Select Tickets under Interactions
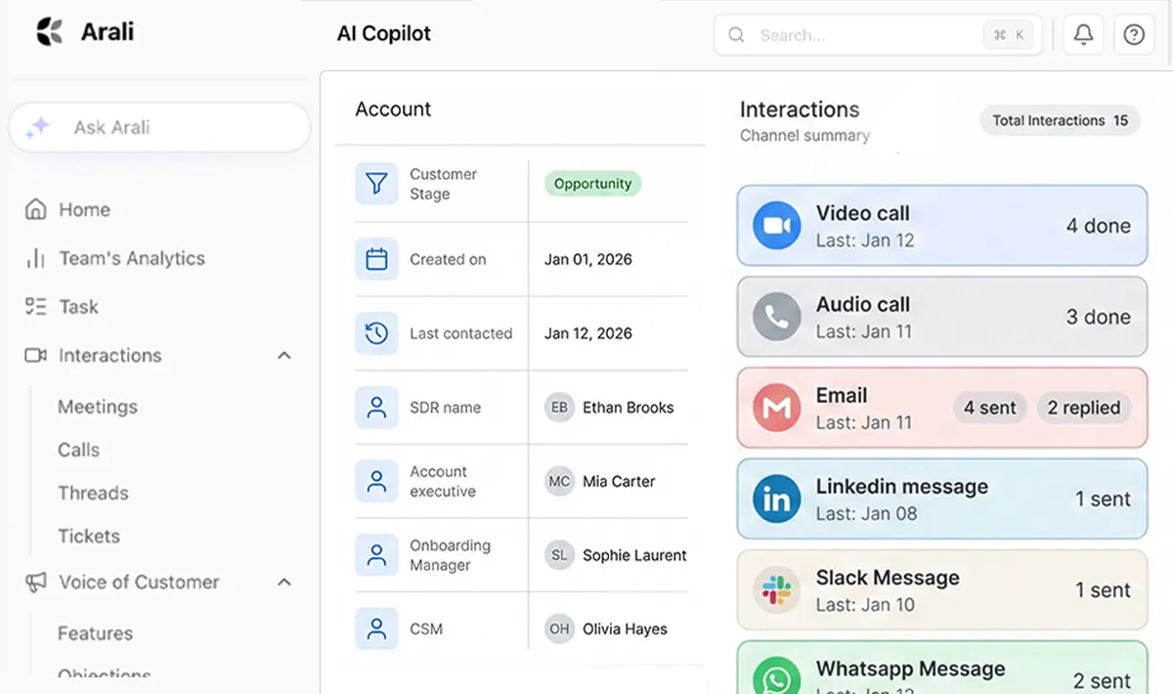The image size is (1173, 694). [x=88, y=536]
